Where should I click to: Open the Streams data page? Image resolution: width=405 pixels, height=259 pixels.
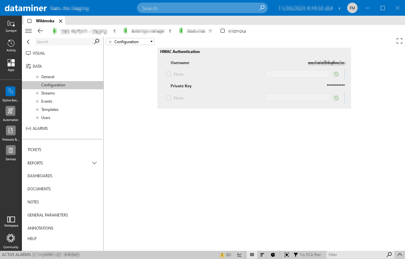tap(48, 93)
